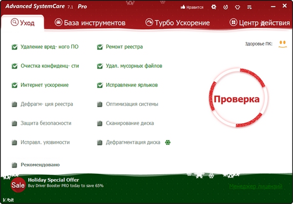Viewport: 293px width, 204px height.
Task: Uncheck the Удаление вред- ного ПО checkbox
Action: pyautogui.click(x=15, y=47)
